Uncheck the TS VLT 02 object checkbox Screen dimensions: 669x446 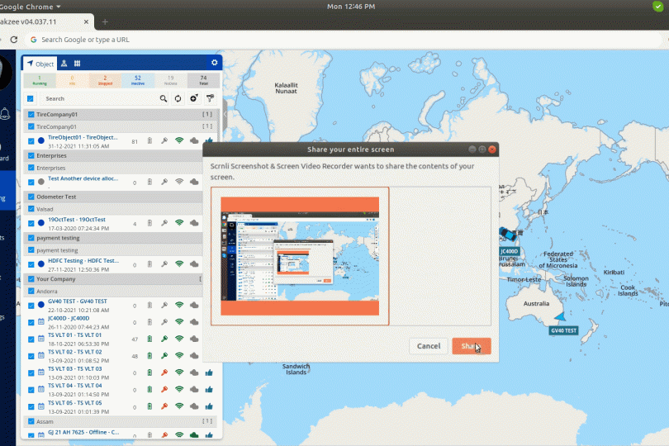tap(31, 356)
